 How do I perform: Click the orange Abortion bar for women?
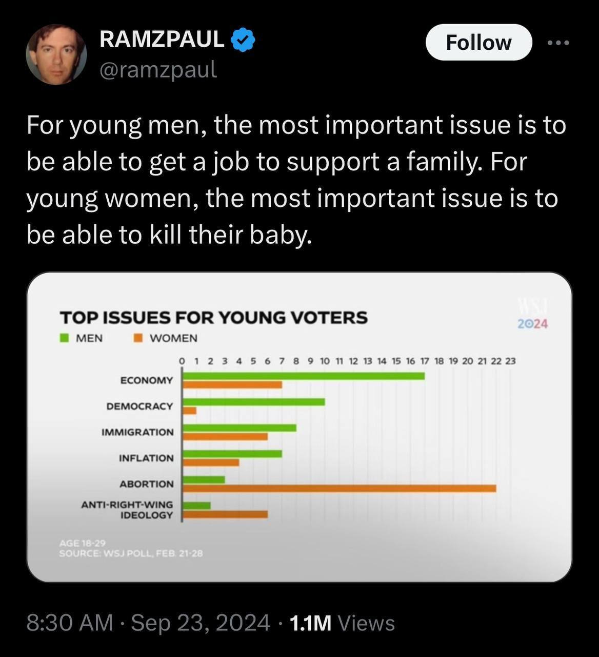pos(340,488)
